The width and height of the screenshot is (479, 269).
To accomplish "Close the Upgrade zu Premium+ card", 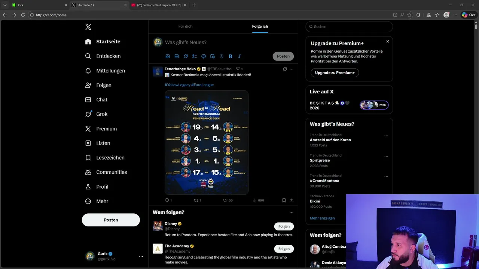I will pyautogui.click(x=388, y=41).
